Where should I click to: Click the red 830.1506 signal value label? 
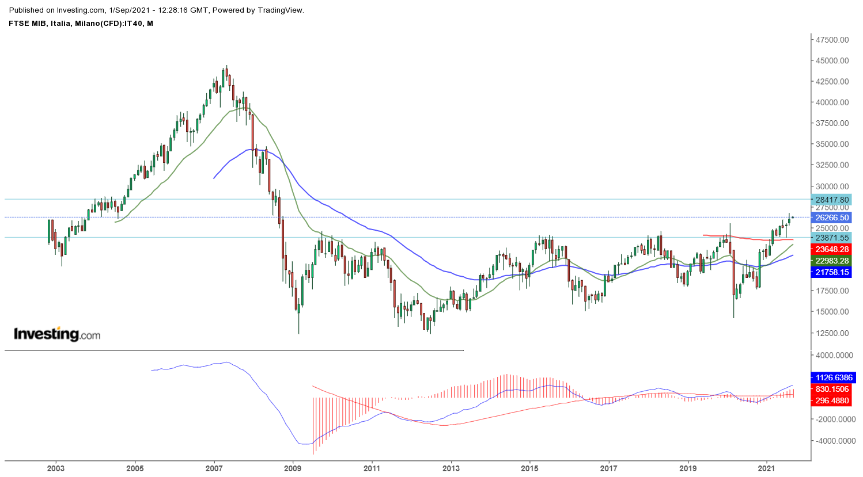[x=831, y=389]
